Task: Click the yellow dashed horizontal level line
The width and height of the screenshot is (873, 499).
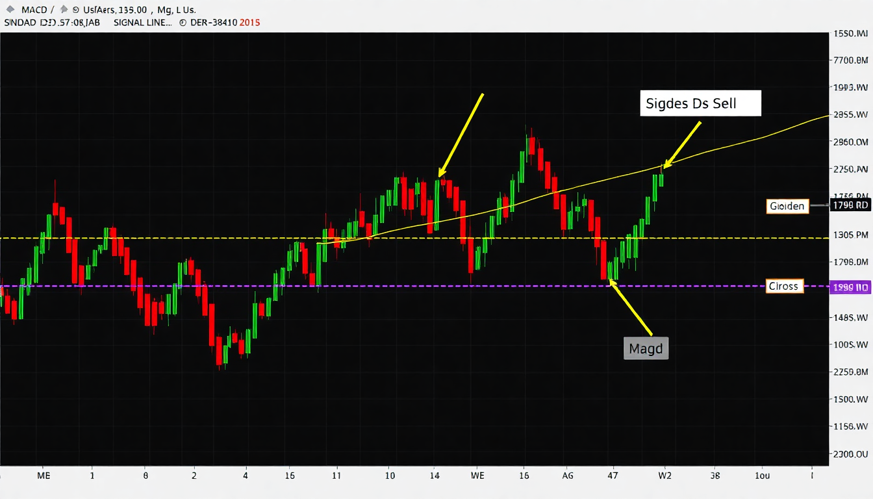Action: [416, 238]
